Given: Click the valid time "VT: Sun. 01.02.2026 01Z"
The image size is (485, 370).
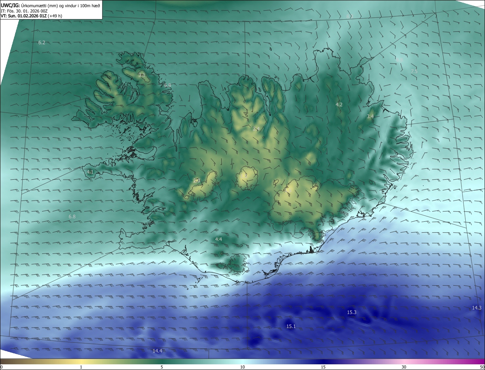Looking at the screenshot, I should pyautogui.click(x=23, y=16).
